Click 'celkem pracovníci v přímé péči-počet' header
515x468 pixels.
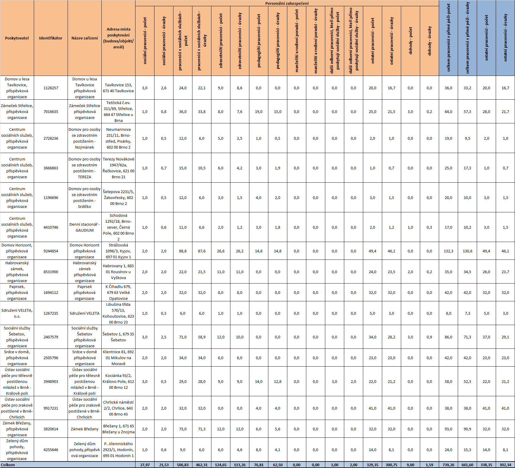pyautogui.click(x=448, y=38)
